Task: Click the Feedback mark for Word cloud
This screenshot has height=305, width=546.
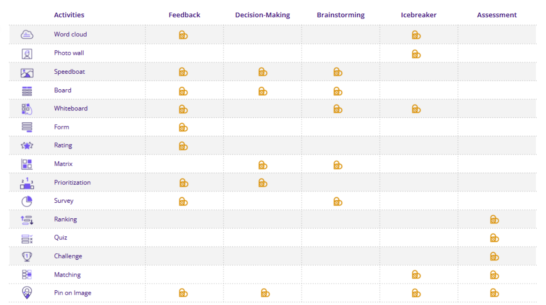Action: tap(183, 35)
